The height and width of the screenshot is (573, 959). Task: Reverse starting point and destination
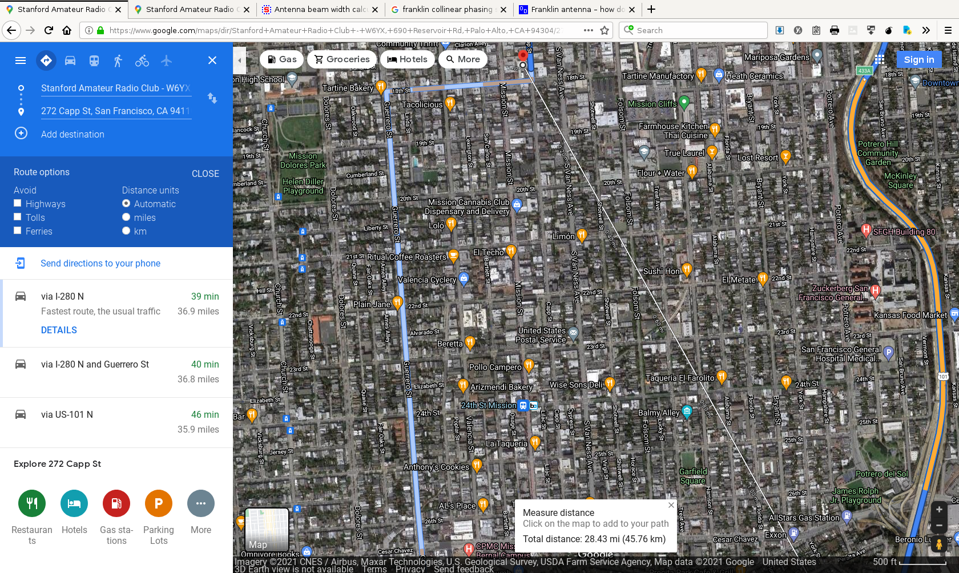212,98
